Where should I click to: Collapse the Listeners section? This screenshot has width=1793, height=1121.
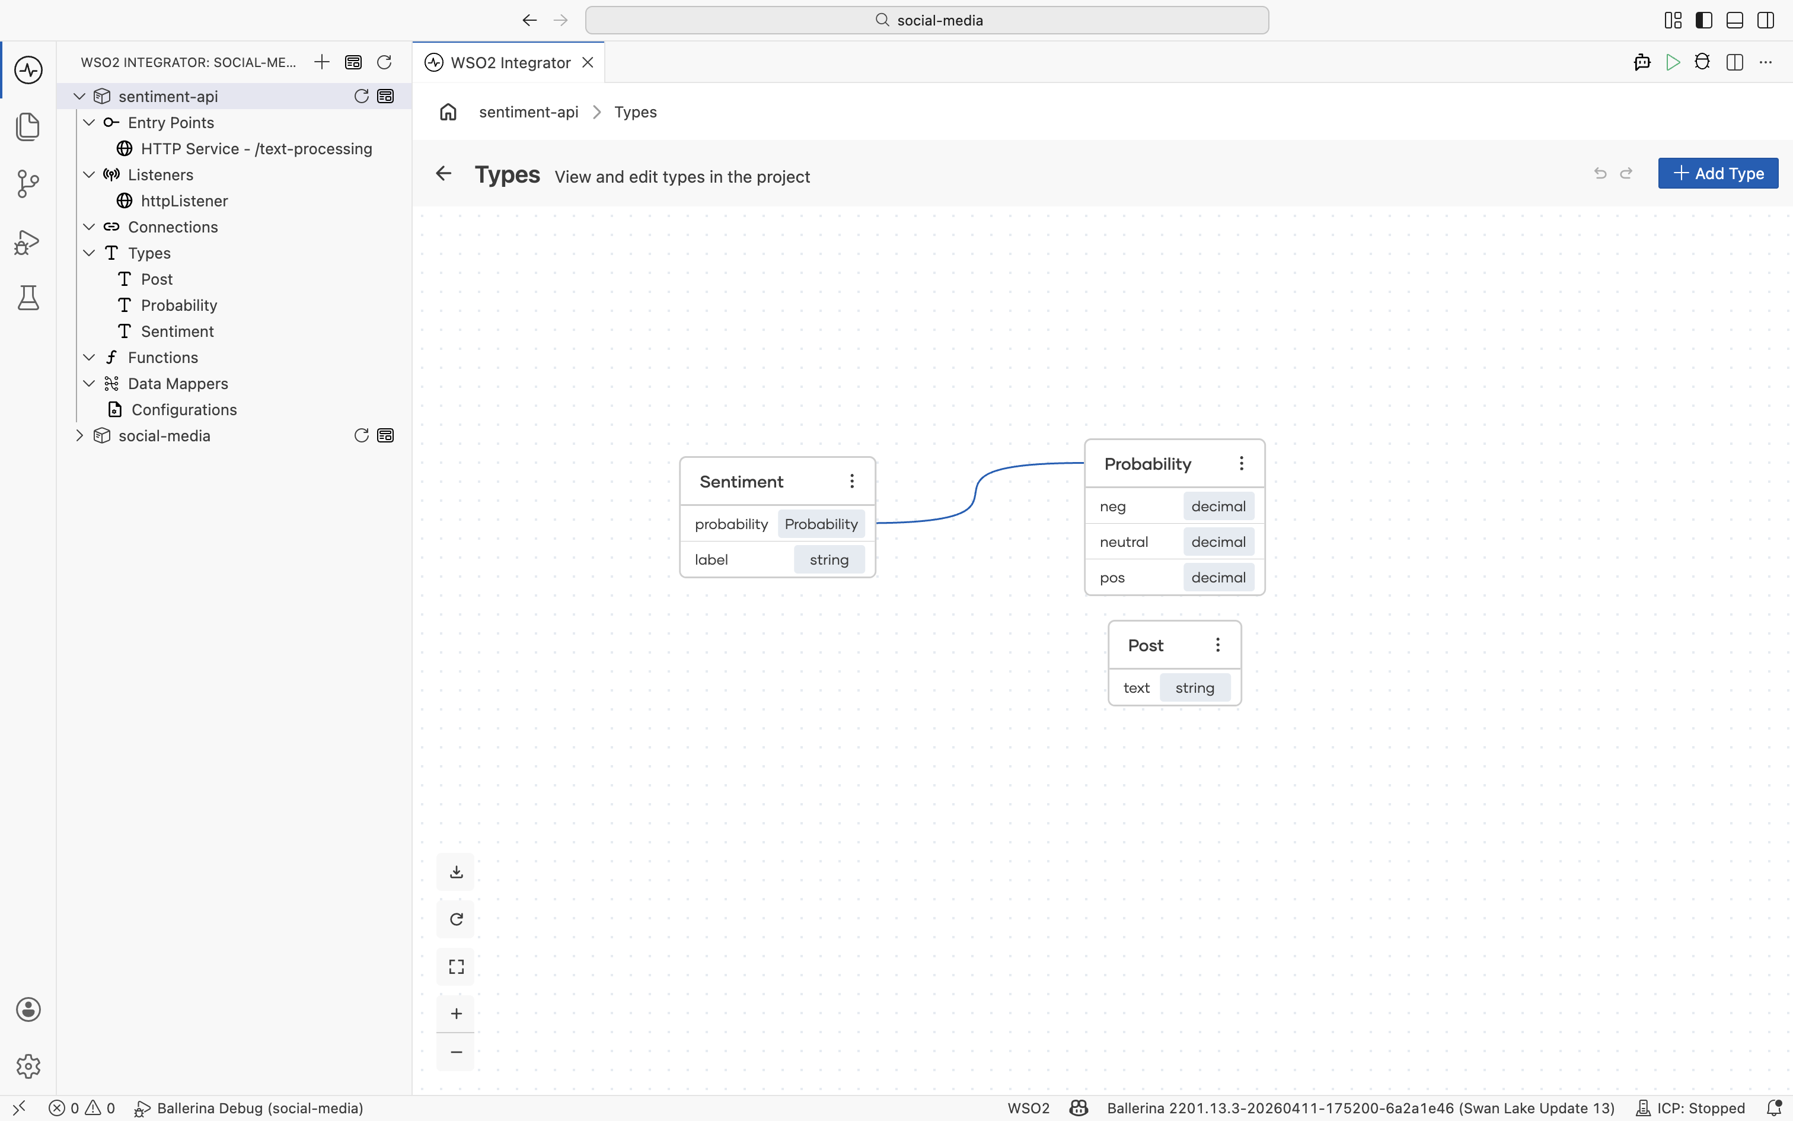pyautogui.click(x=89, y=174)
